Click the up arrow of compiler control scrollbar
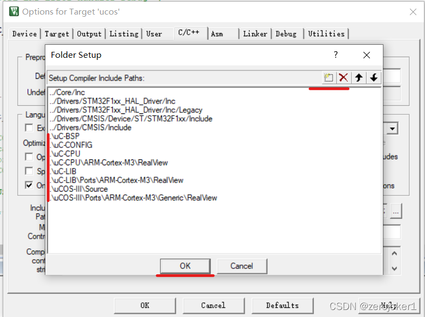Screen dimensions: 425x317 (394, 254)
